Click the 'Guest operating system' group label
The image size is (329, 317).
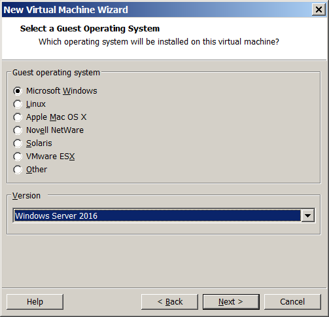56,73
